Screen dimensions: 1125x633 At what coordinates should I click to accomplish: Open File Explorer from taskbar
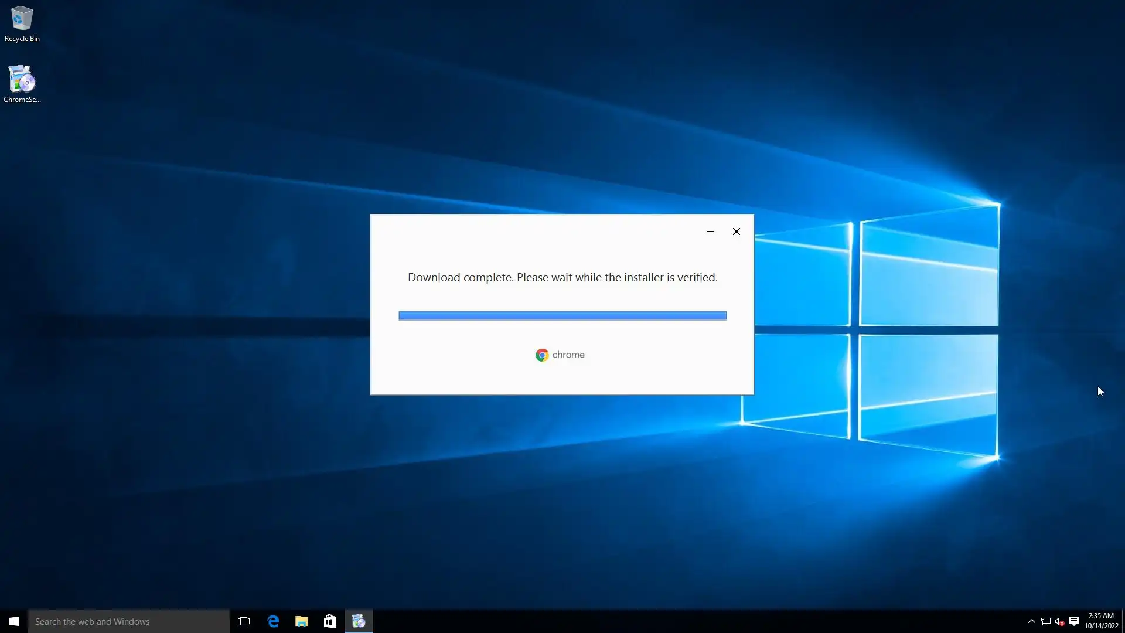302,621
